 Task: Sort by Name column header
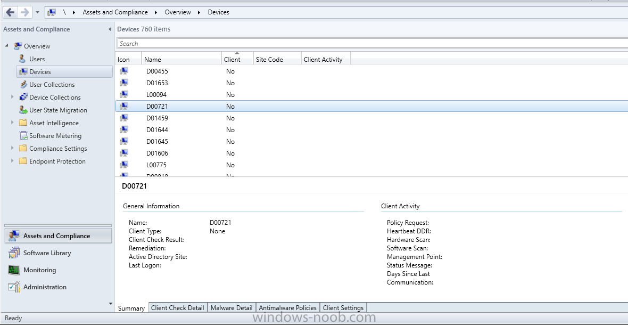(181, 58)
